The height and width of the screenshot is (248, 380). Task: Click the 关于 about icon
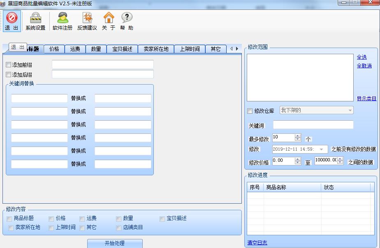[108, 21]
